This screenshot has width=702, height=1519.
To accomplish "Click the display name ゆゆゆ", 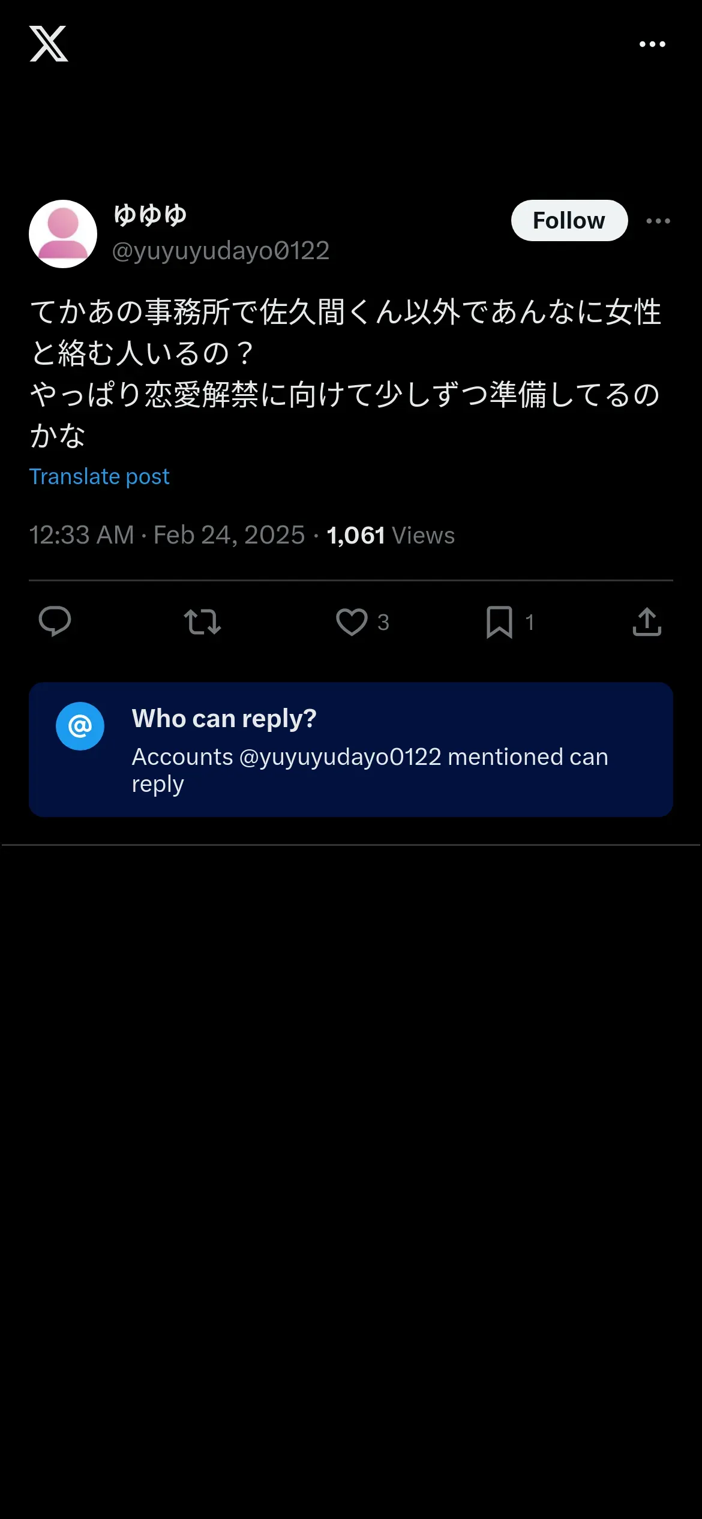I will pyautogui.click(x=150, y=215).
